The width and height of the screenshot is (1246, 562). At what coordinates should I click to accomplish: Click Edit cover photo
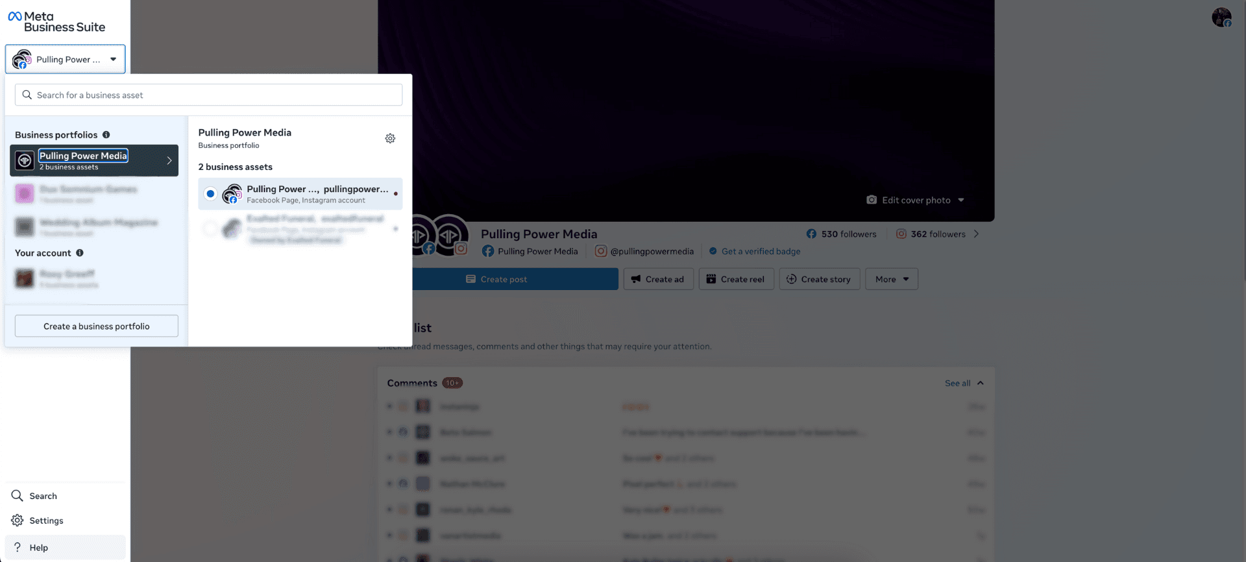pos(915,200)
